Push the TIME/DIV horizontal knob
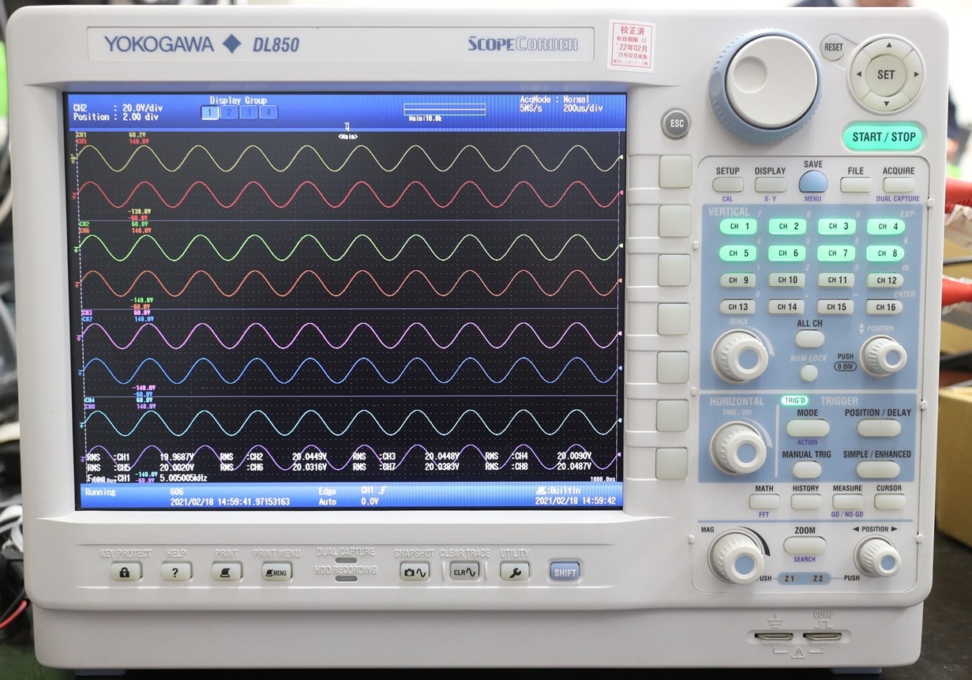The image size is (972, 680). tap(739, 448)
